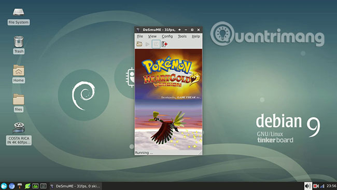Click the files label

[x=19, y=110]
